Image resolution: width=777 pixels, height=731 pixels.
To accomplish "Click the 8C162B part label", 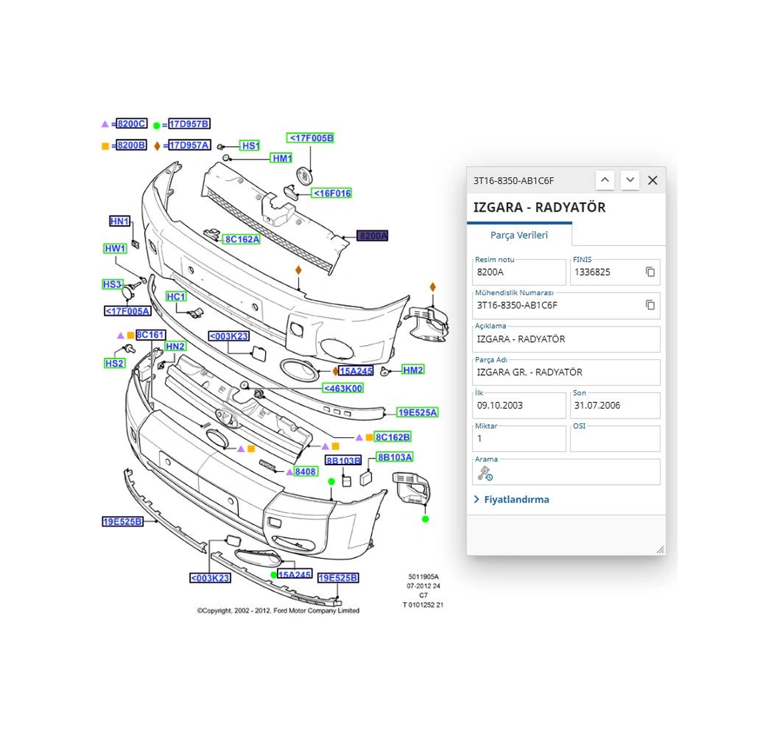I will [x=393, y=437].
